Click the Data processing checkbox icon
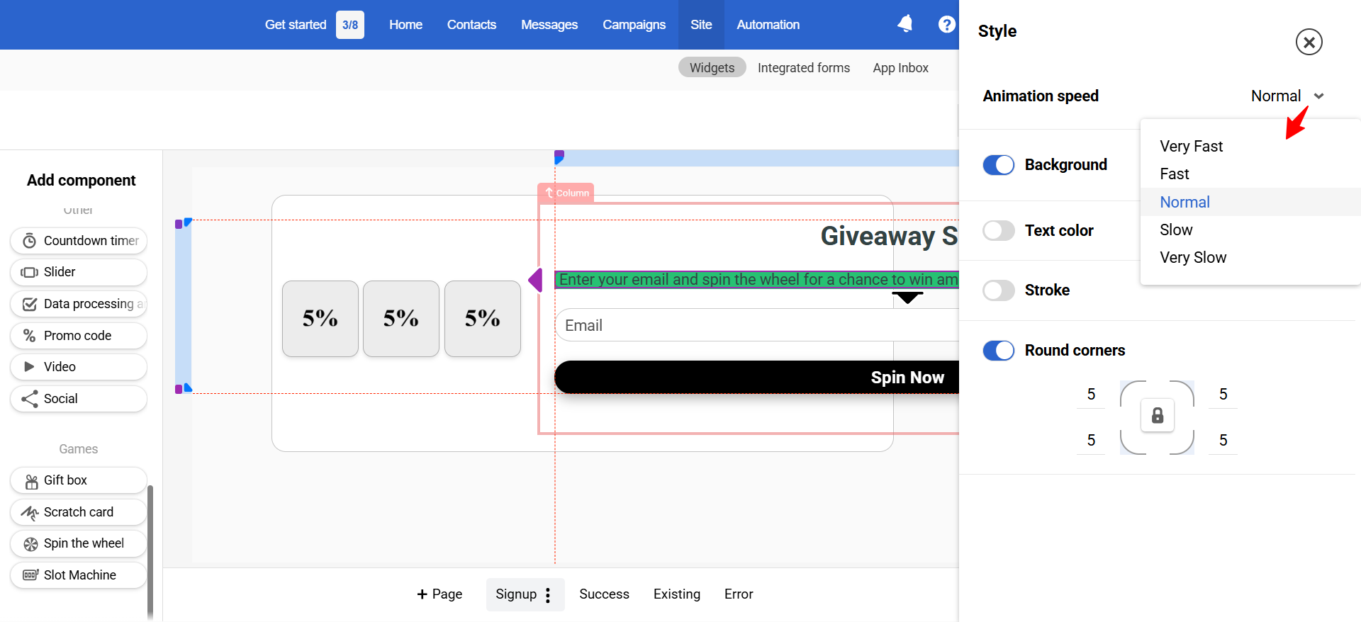The width and height of the screenshot is (1361, 622). point(29,304)
